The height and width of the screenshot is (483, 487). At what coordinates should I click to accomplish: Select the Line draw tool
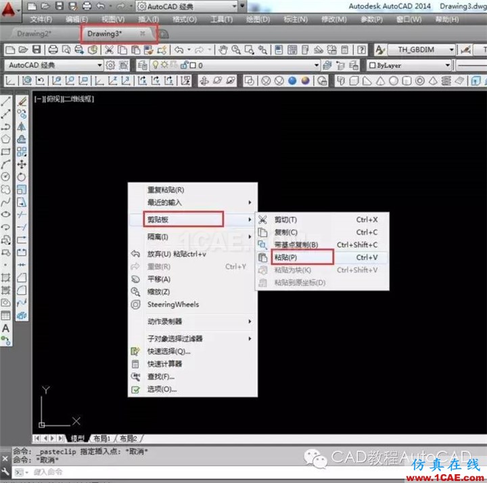tap(6, 102)
